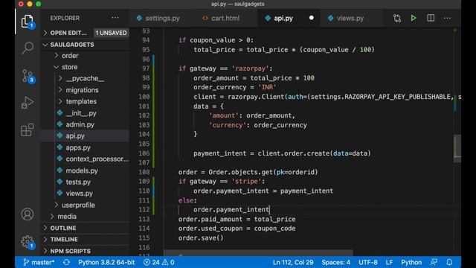This screenshot has width=476, height=268.
Task: Open the Manage gear icon
Action: (28, 242)
